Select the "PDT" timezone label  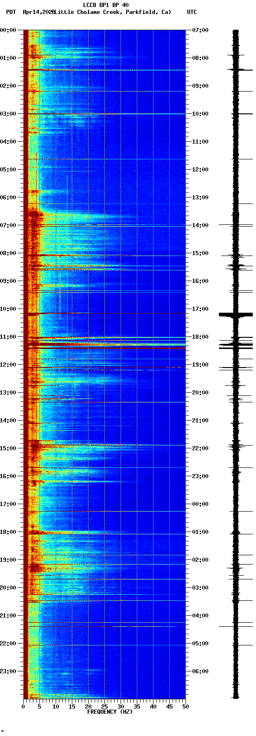click(11, 12)
